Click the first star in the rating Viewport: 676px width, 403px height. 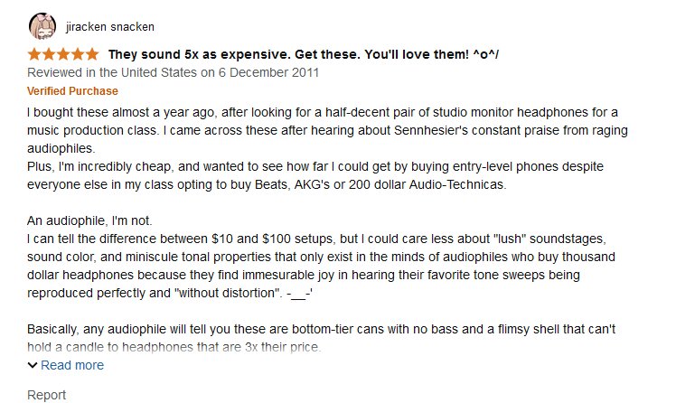click(x=35, y=54)
